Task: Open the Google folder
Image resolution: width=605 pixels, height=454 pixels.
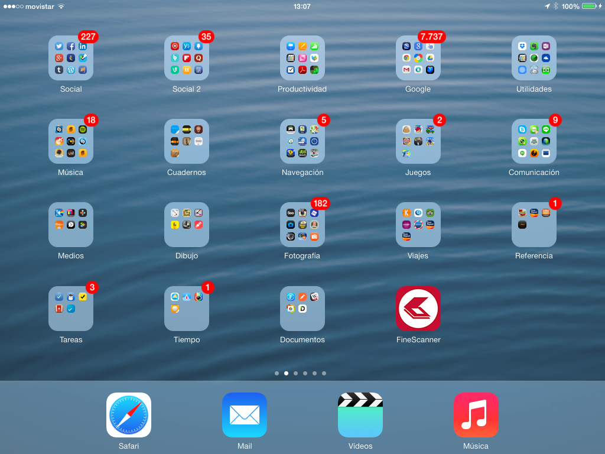Action: click(418, 58)
